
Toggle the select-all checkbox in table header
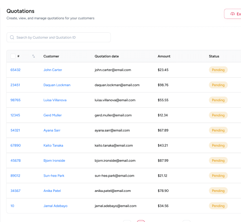(13, 56)
